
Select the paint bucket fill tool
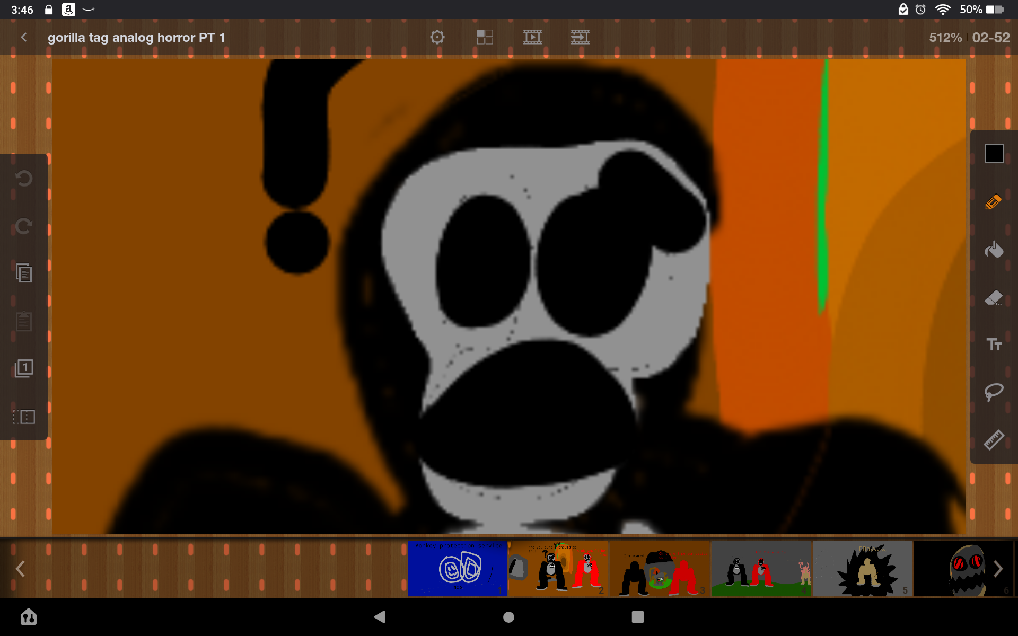(x=994, y=249)
